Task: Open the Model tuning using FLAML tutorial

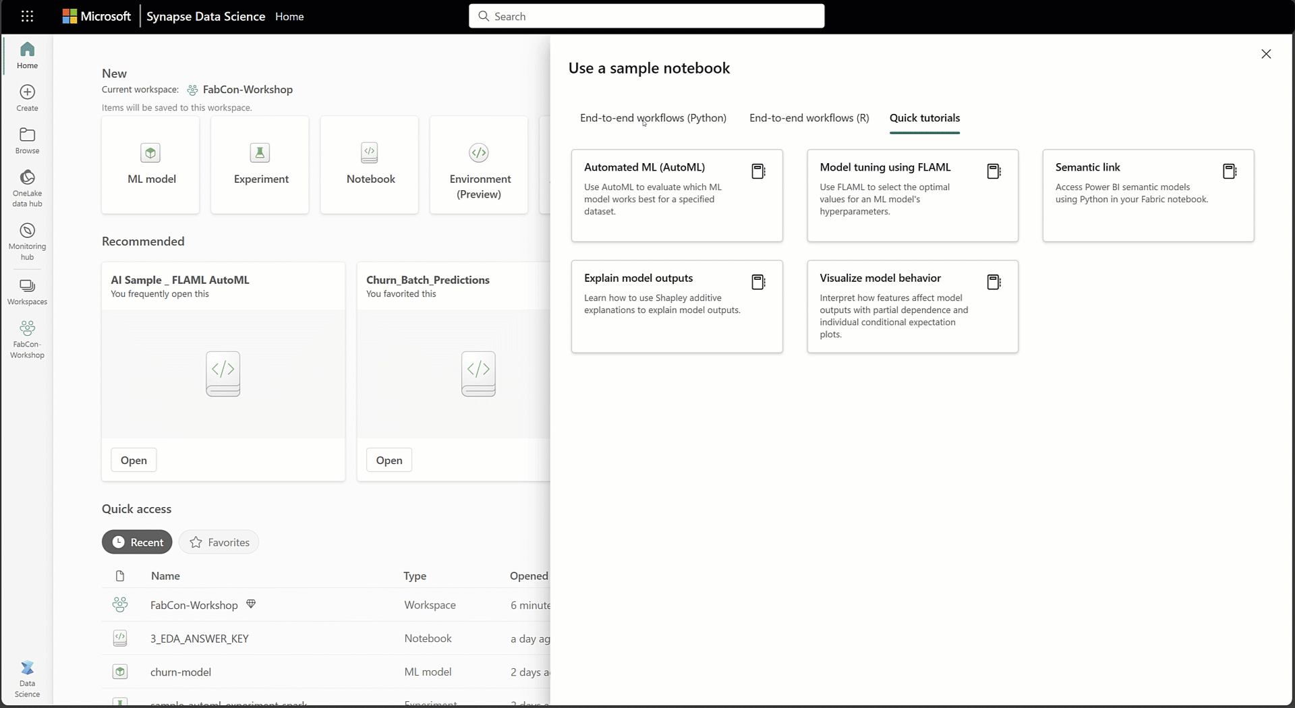Action: pos(913,196)
